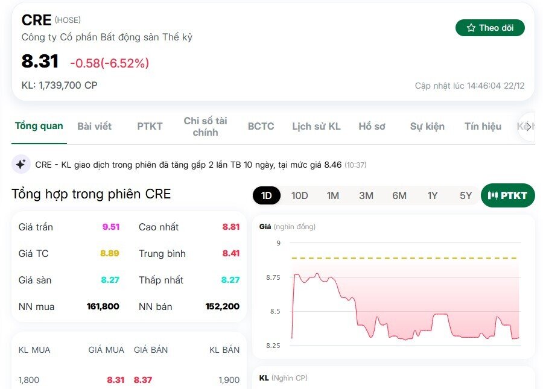Viewport: 543px width, 389px height.
Task: Switch chart to 10D range
Action: coord(300,195)
